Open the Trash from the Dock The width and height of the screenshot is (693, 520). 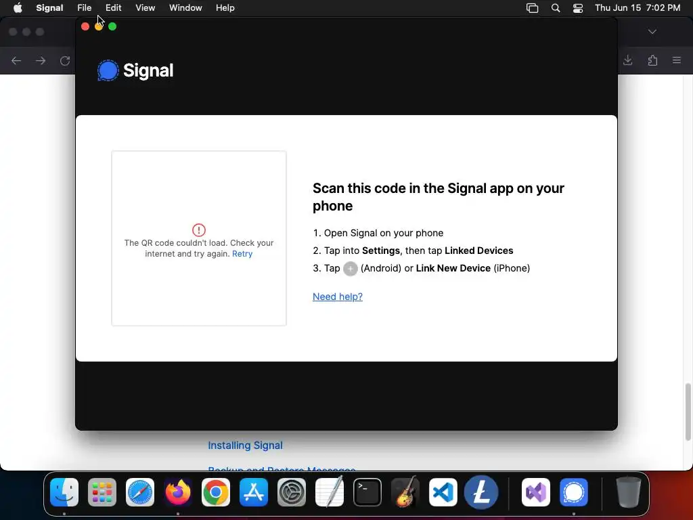(x=629, y=492)
